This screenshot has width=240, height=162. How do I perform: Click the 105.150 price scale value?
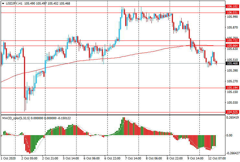point(232,92)
